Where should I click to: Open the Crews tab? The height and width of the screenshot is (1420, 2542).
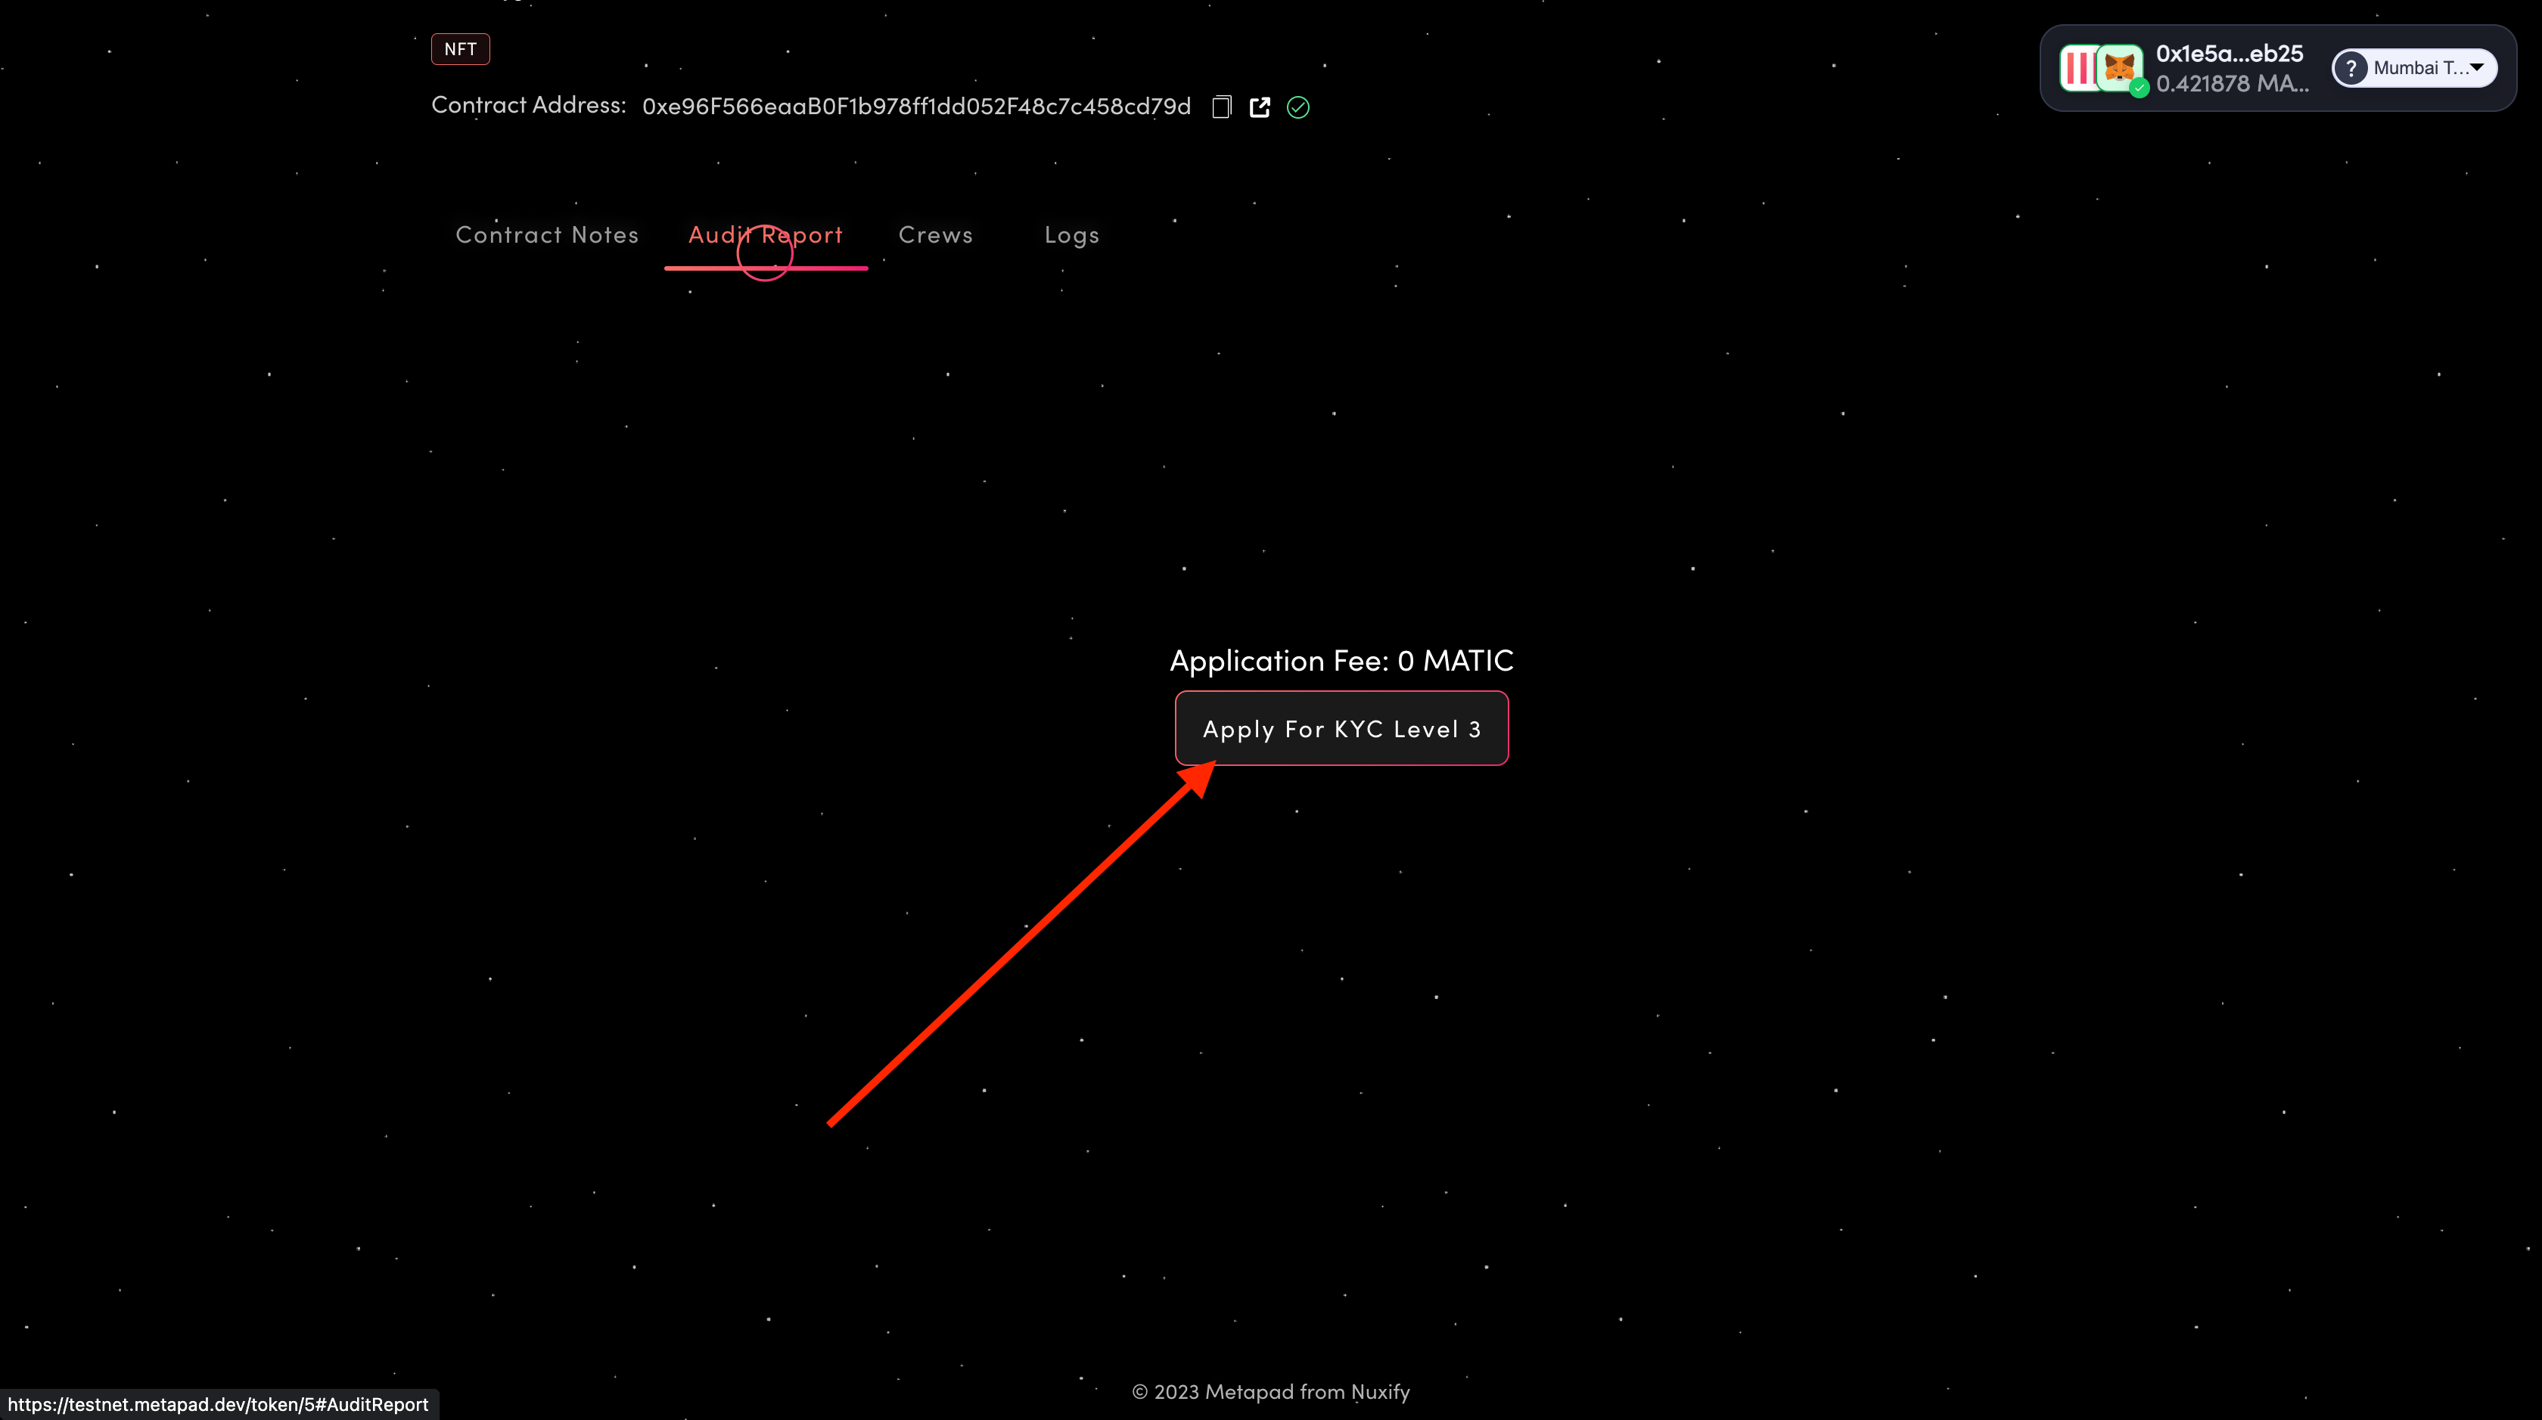point(934,234)
